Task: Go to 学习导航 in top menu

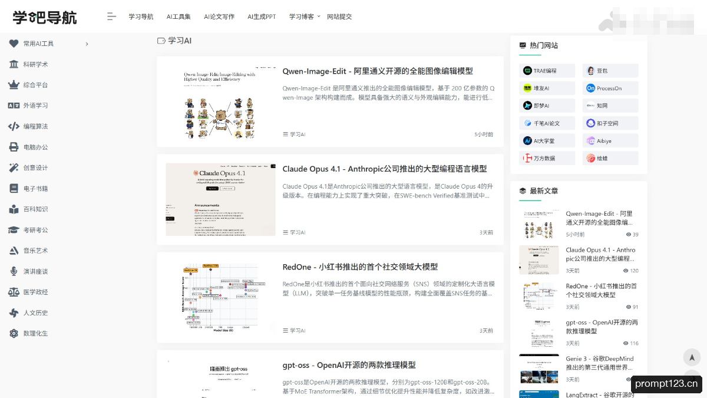Action: 141,17
